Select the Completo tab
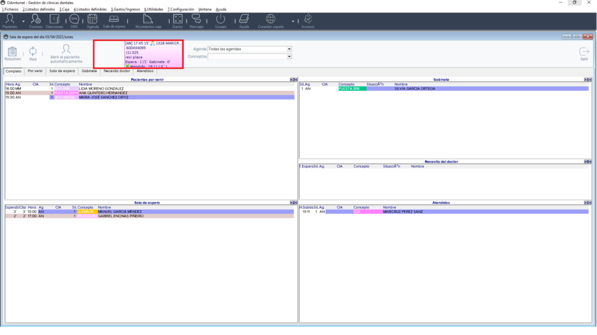 click(13, 71)
